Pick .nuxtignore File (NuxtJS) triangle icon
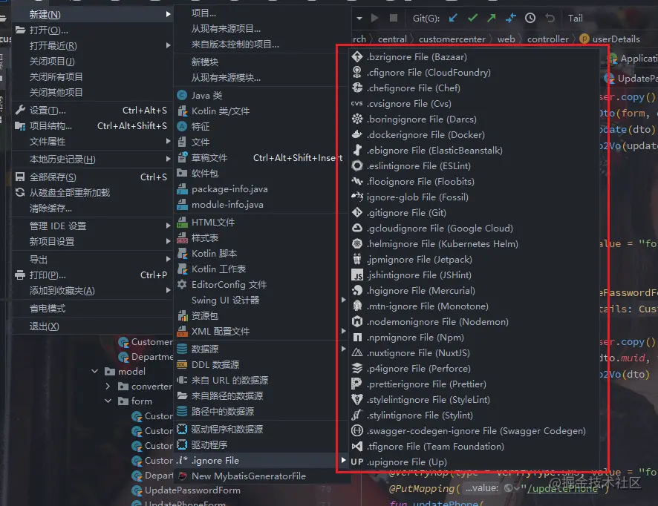The height and width of the screenshot is (506, 658). [357, 352]
